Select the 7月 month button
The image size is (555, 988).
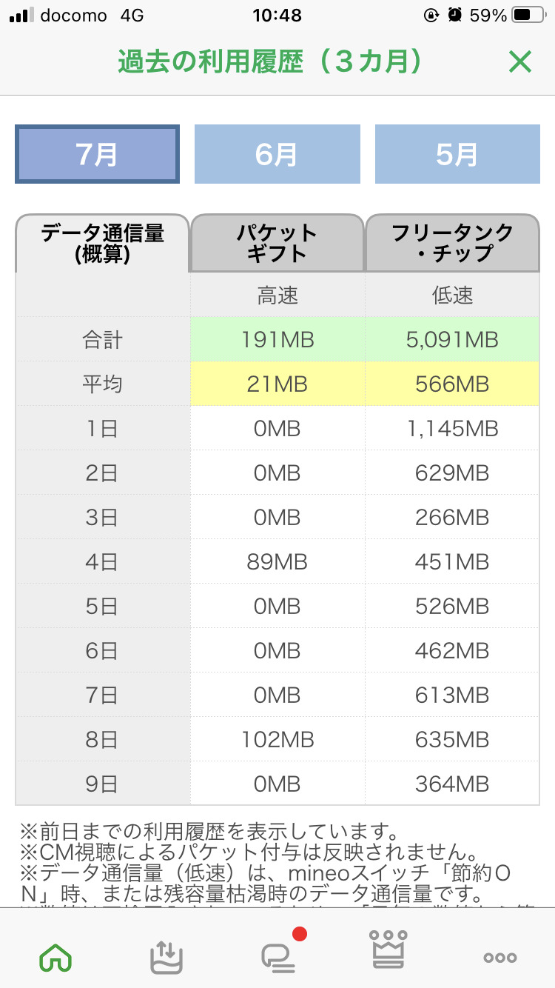[97, 154]
